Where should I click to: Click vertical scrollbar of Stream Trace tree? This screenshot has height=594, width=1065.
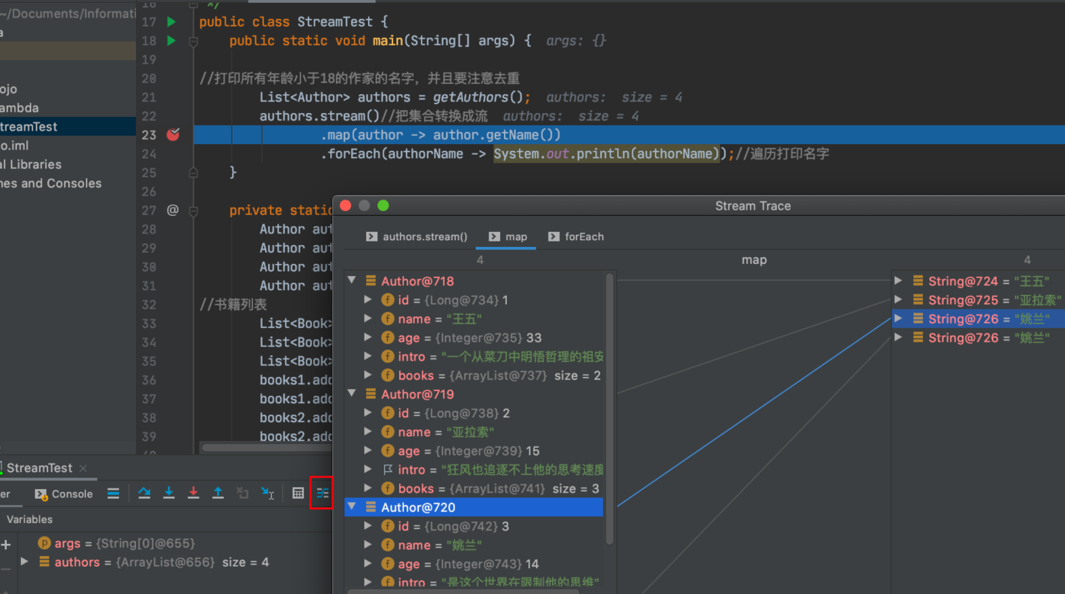pos(610,409)
